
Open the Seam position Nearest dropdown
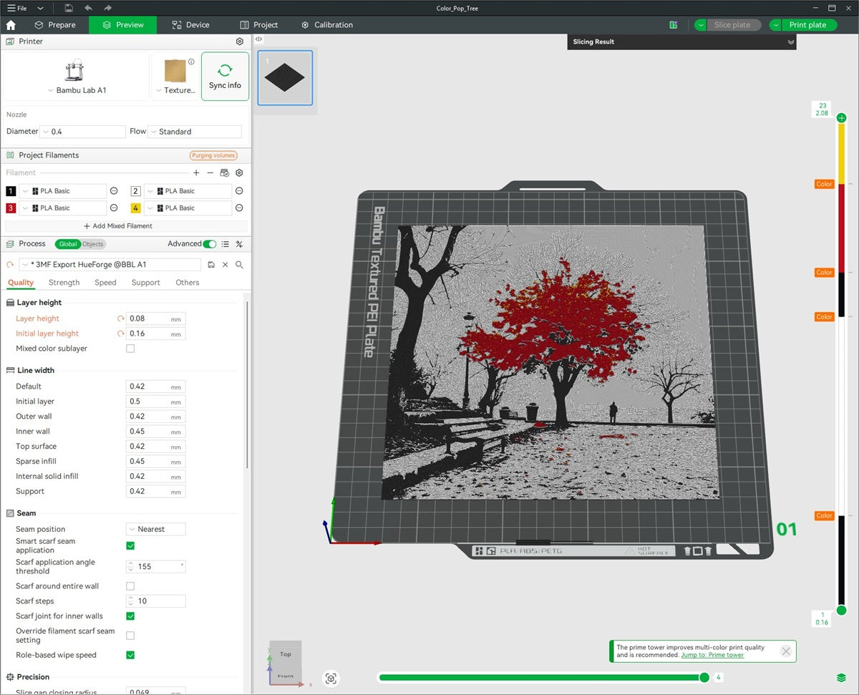(156, 529)
